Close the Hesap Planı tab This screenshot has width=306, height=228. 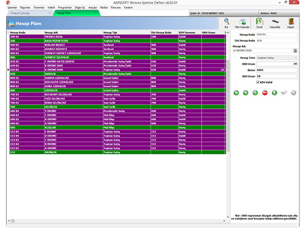click(96, 13)
